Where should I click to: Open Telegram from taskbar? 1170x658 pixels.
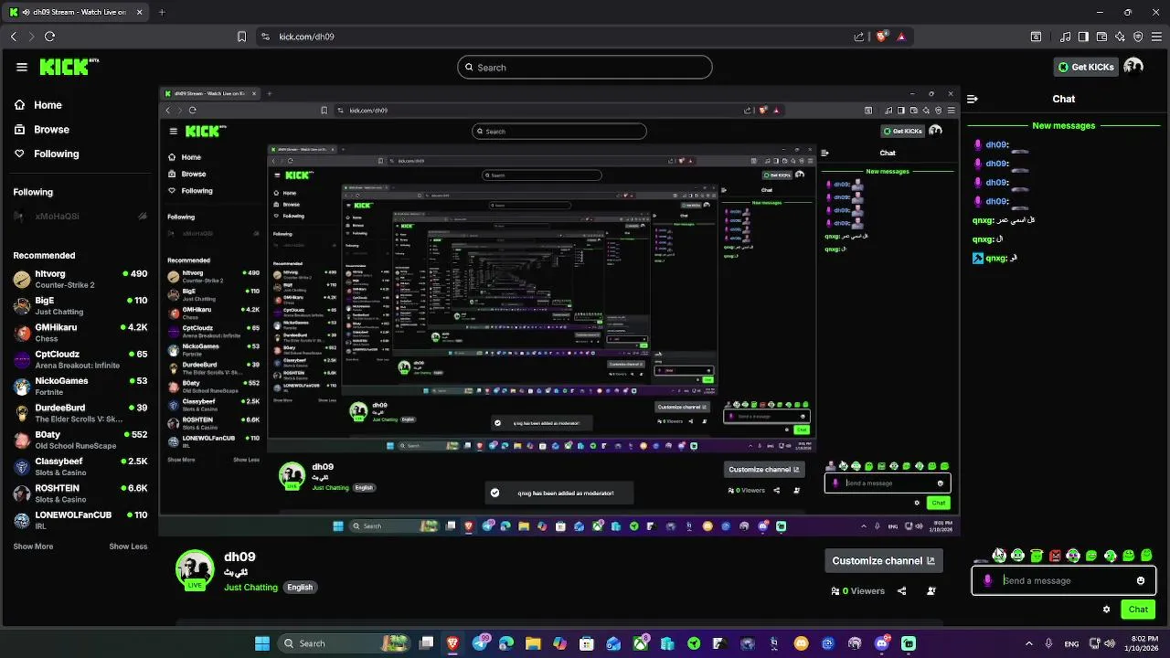[480, 643]
